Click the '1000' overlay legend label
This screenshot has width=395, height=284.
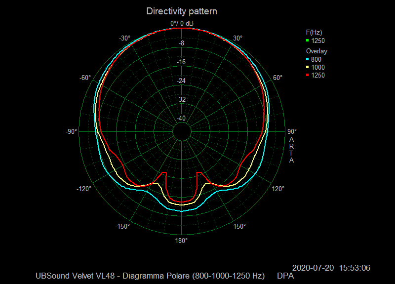click(318, 67)
